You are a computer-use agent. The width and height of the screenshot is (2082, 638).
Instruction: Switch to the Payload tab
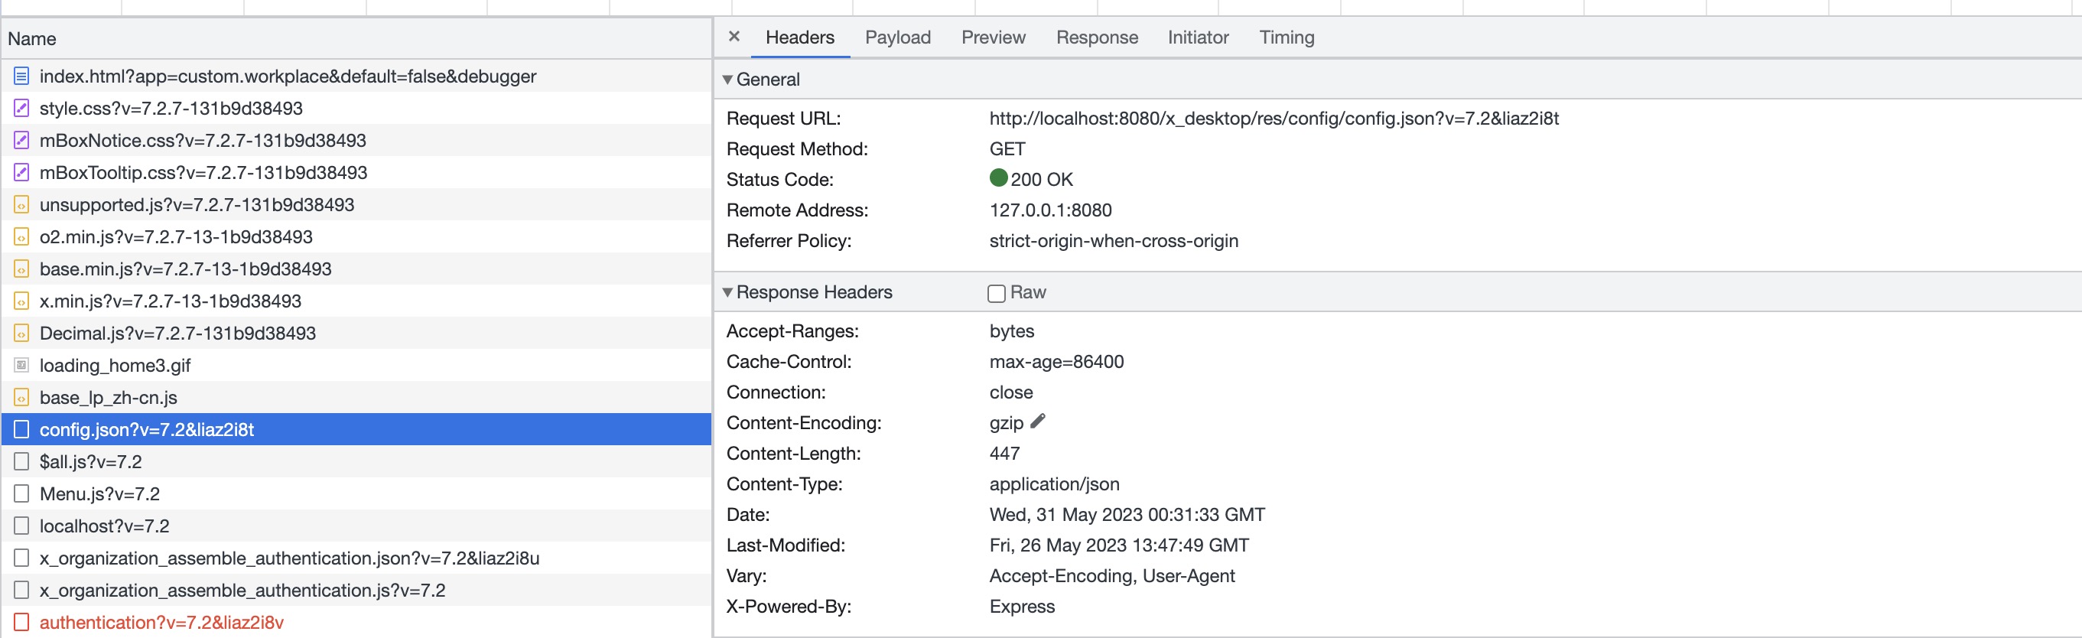coord(897,38)
